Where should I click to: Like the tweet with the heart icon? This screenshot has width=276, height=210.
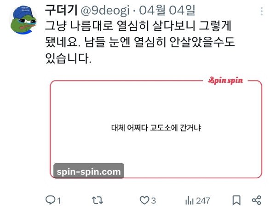[144, 200]
